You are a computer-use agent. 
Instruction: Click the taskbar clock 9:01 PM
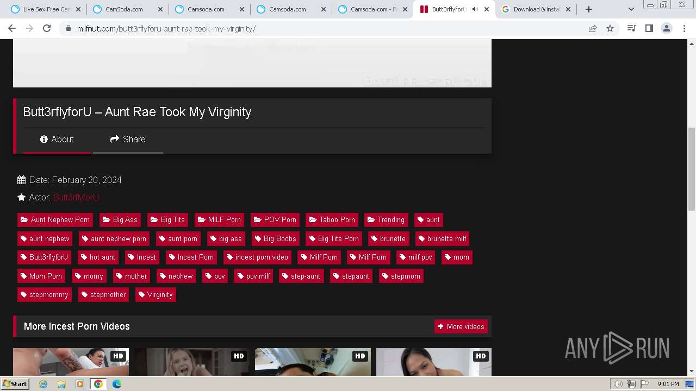(x=668, y=384)
